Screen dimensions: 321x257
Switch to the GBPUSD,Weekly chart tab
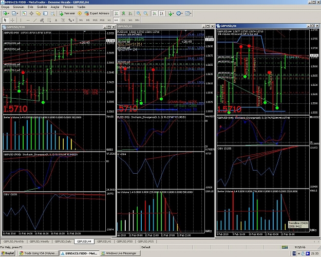pos(40,242)
